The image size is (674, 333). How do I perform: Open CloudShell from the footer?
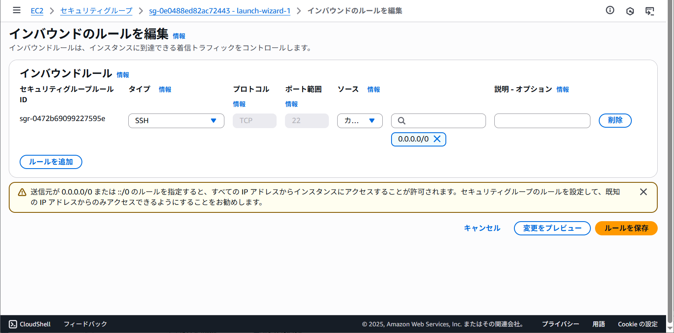pos(30,324)
